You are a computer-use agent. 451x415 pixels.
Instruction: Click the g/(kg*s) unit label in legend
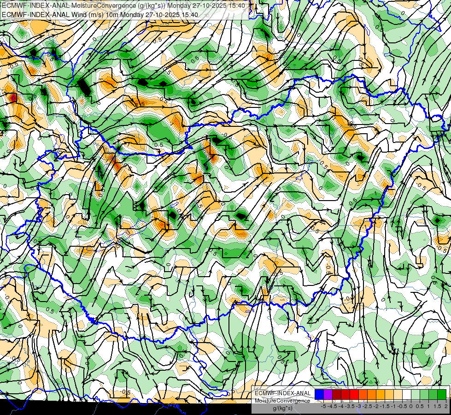tap(282, 409)
